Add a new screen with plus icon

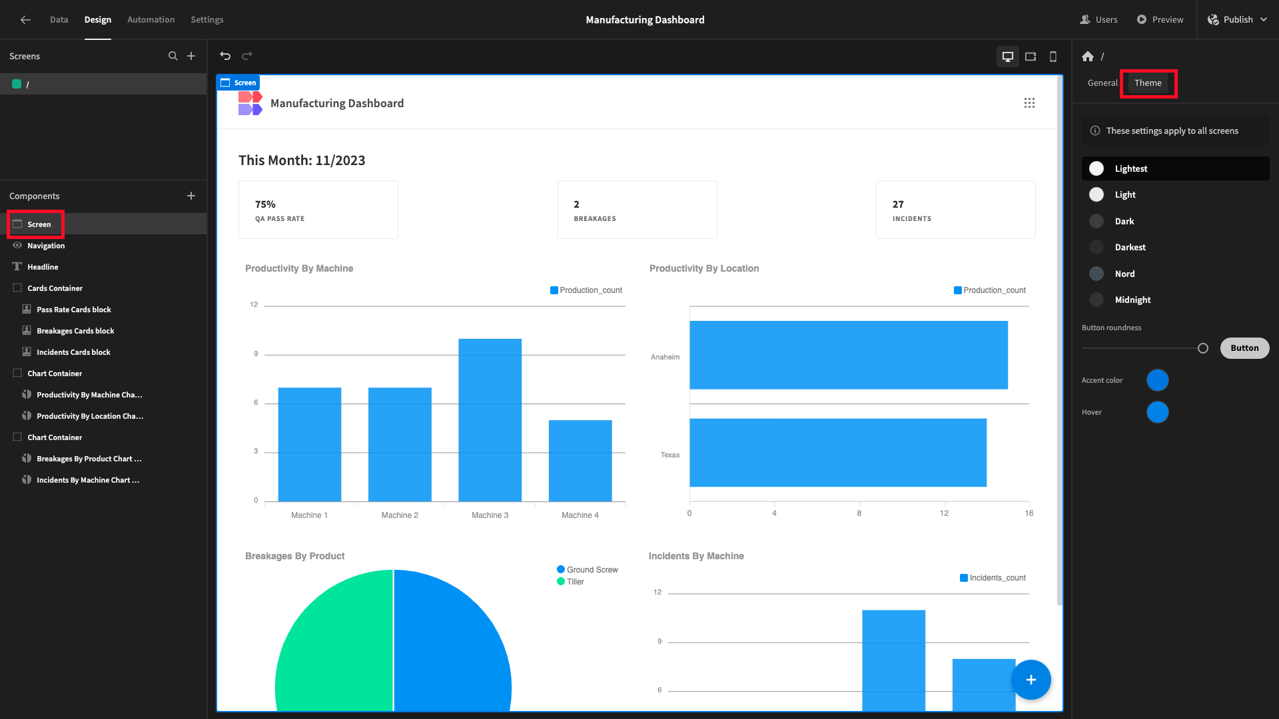click(x=191, y=56)
